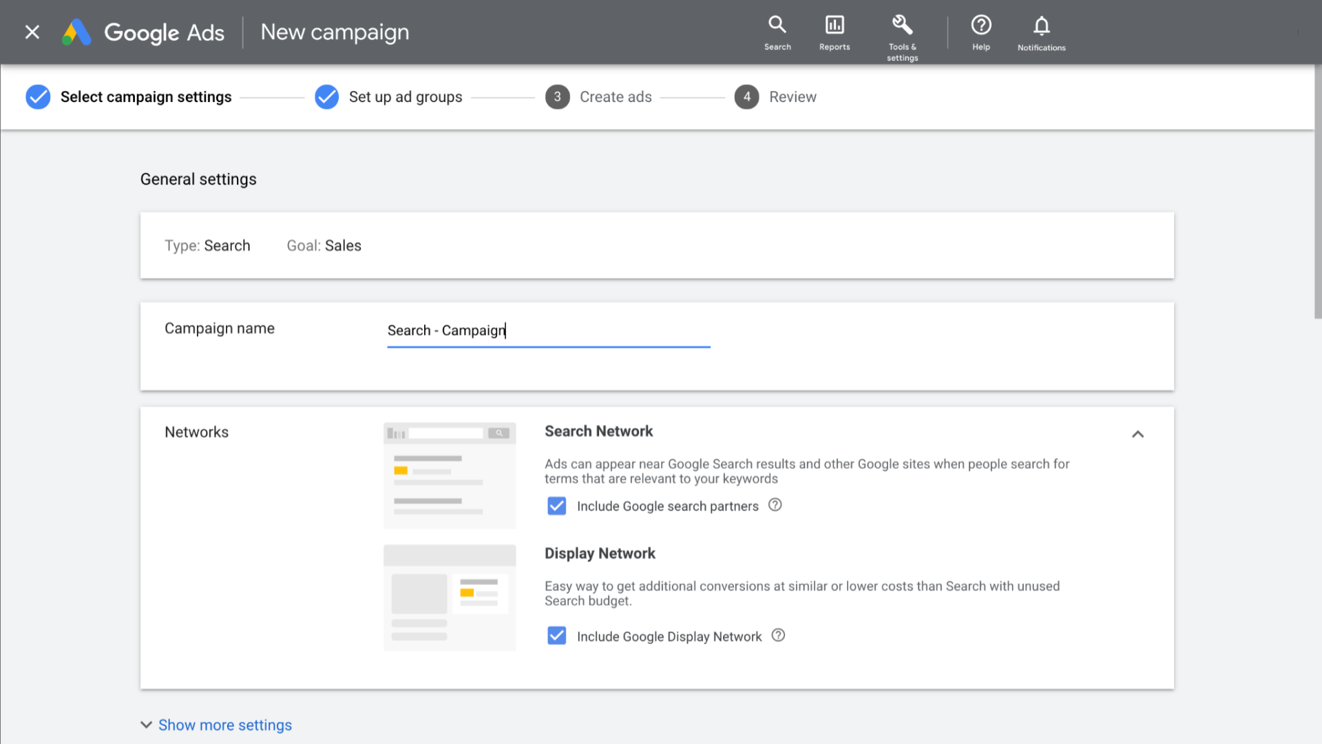
Task: Uncheck Include Google Display Network
Action: point(556,636)
